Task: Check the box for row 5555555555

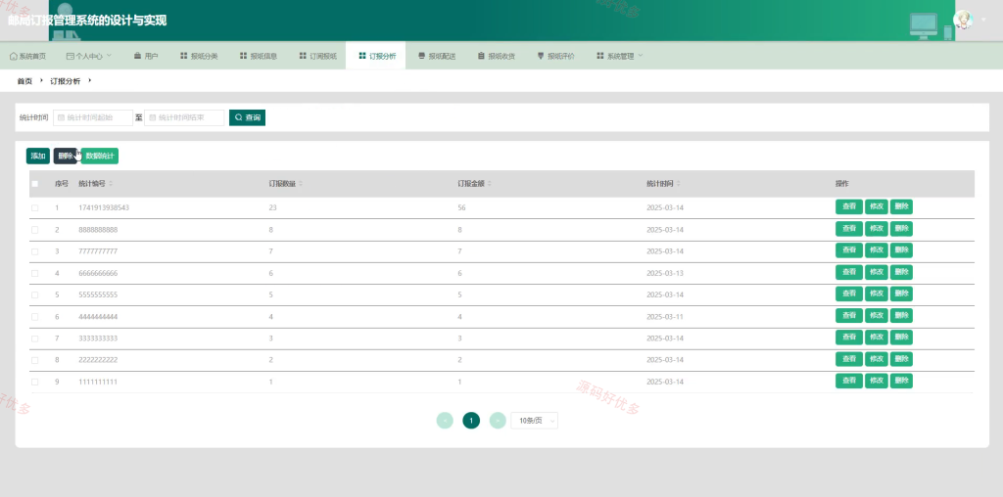Action: click(x=35, y=294)
